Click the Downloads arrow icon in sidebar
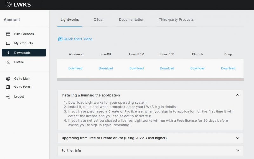This screenshot has height=159, width=254. (x=8, y=53)
